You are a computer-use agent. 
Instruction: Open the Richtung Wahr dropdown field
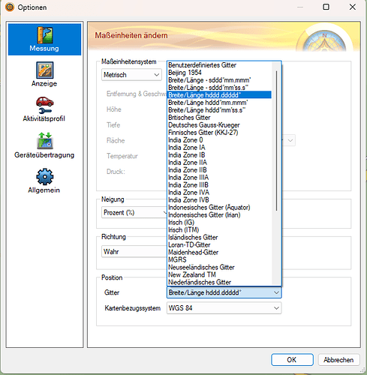point(134,251)
